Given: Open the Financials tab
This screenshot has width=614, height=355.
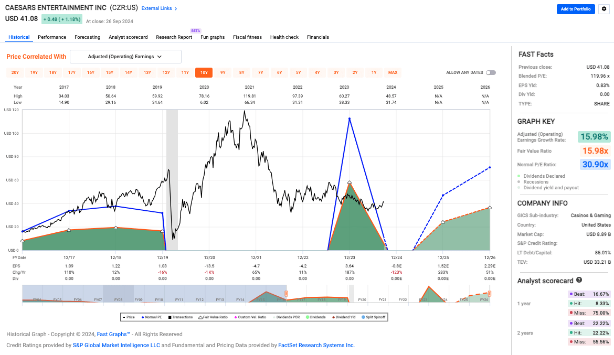Looking at the screenshot, I should (318, 37).
